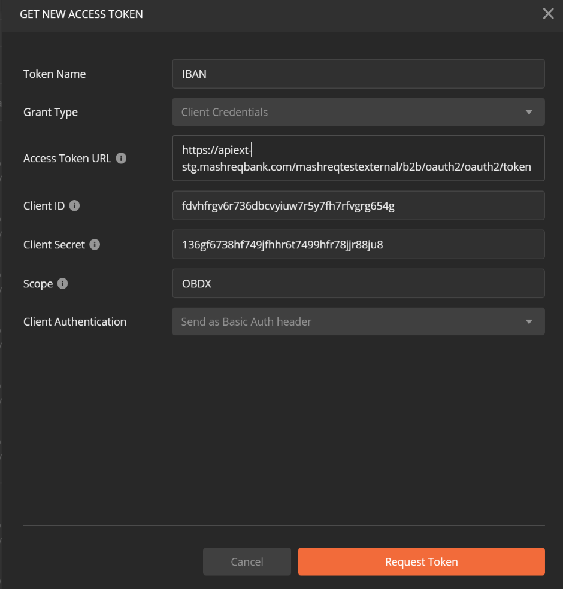The height and width of the screenshot is (589, 563).
Task: Focus the Token Name field containing IBAN
Action: pyautogui.click(x=358, y=74)
